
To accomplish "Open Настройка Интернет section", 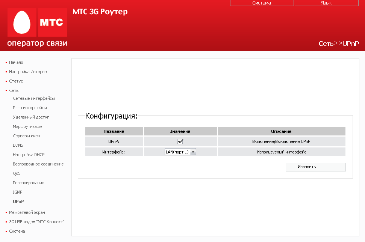I will (x=29, y=72).
